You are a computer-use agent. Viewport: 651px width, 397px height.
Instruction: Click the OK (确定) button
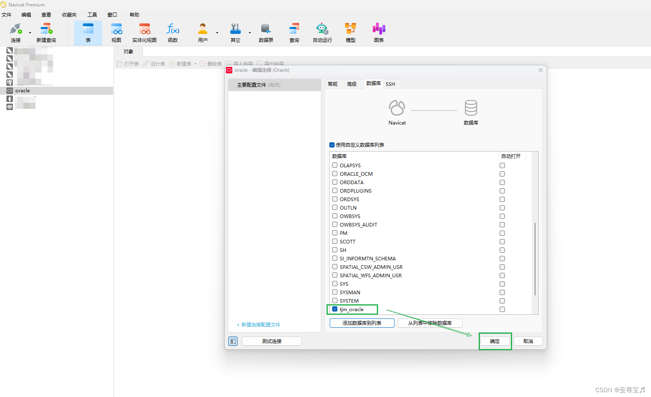click(495, 341)
